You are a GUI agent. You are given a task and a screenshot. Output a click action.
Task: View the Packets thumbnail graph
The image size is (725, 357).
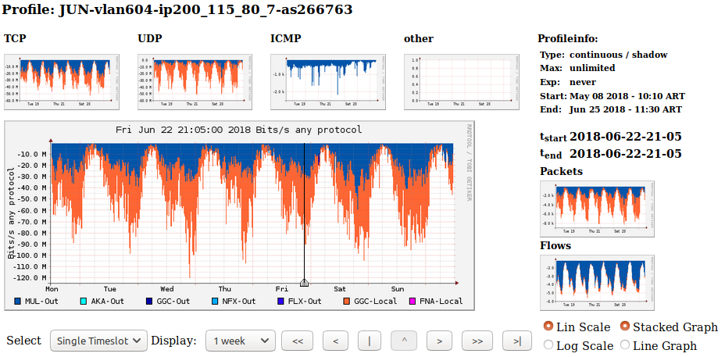pyautogui.click(x=598, y=208)
